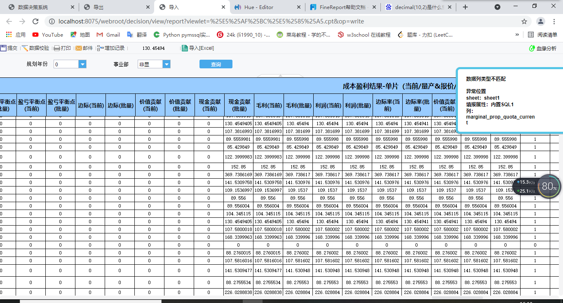The image size is (563, 303).
Task: Click the 边际率(当前) column header
Action: 387,105
